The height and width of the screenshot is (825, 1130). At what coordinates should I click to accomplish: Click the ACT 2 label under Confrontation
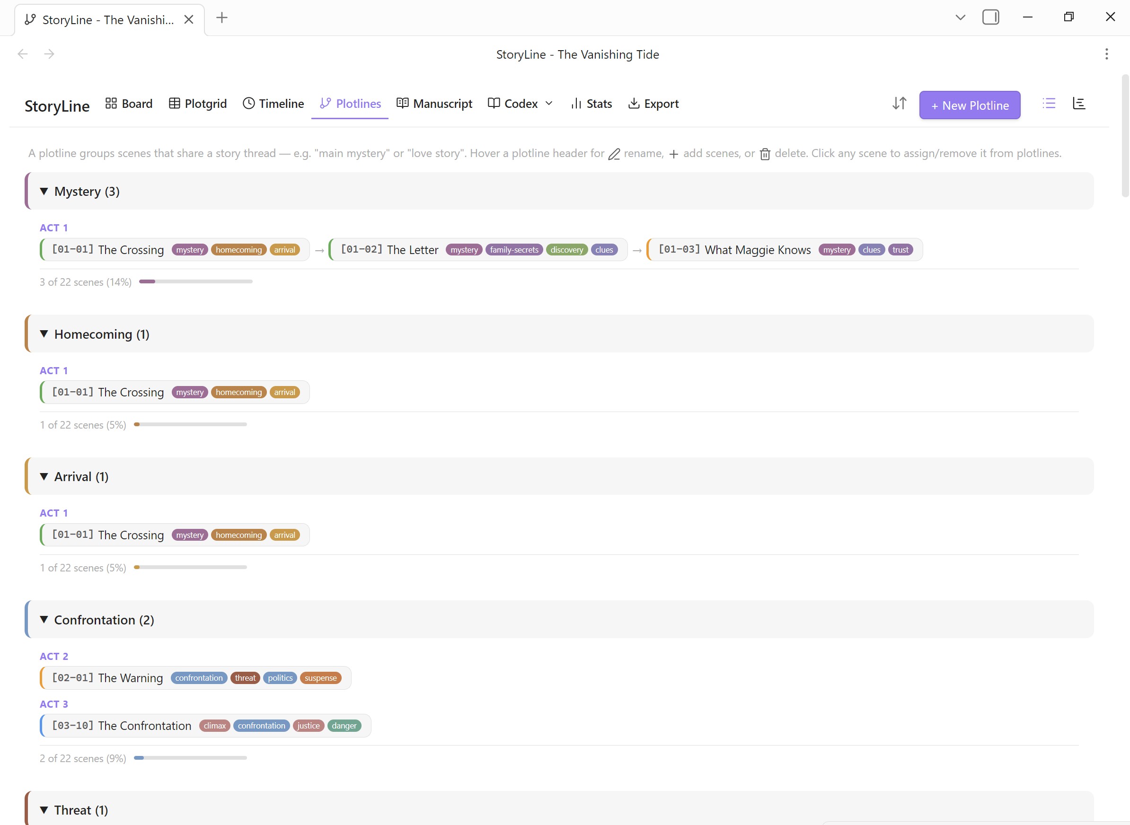[x=53, y=656]
